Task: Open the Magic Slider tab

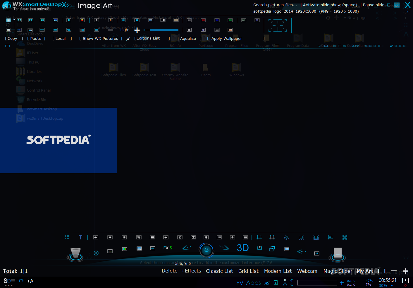Action: 338,271
